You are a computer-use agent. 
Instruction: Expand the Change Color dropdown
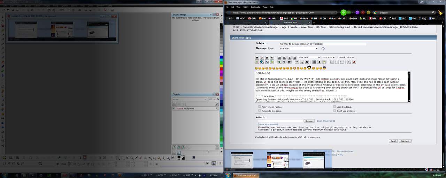click(x=345, y=57)
